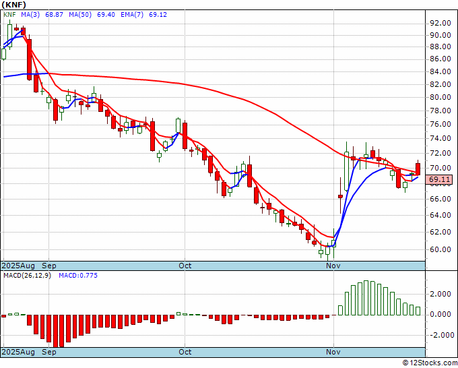Viewport: 458px width, 368px height.
Task: Click the MACD(26,12,9) indicator label
Action: 27,276
